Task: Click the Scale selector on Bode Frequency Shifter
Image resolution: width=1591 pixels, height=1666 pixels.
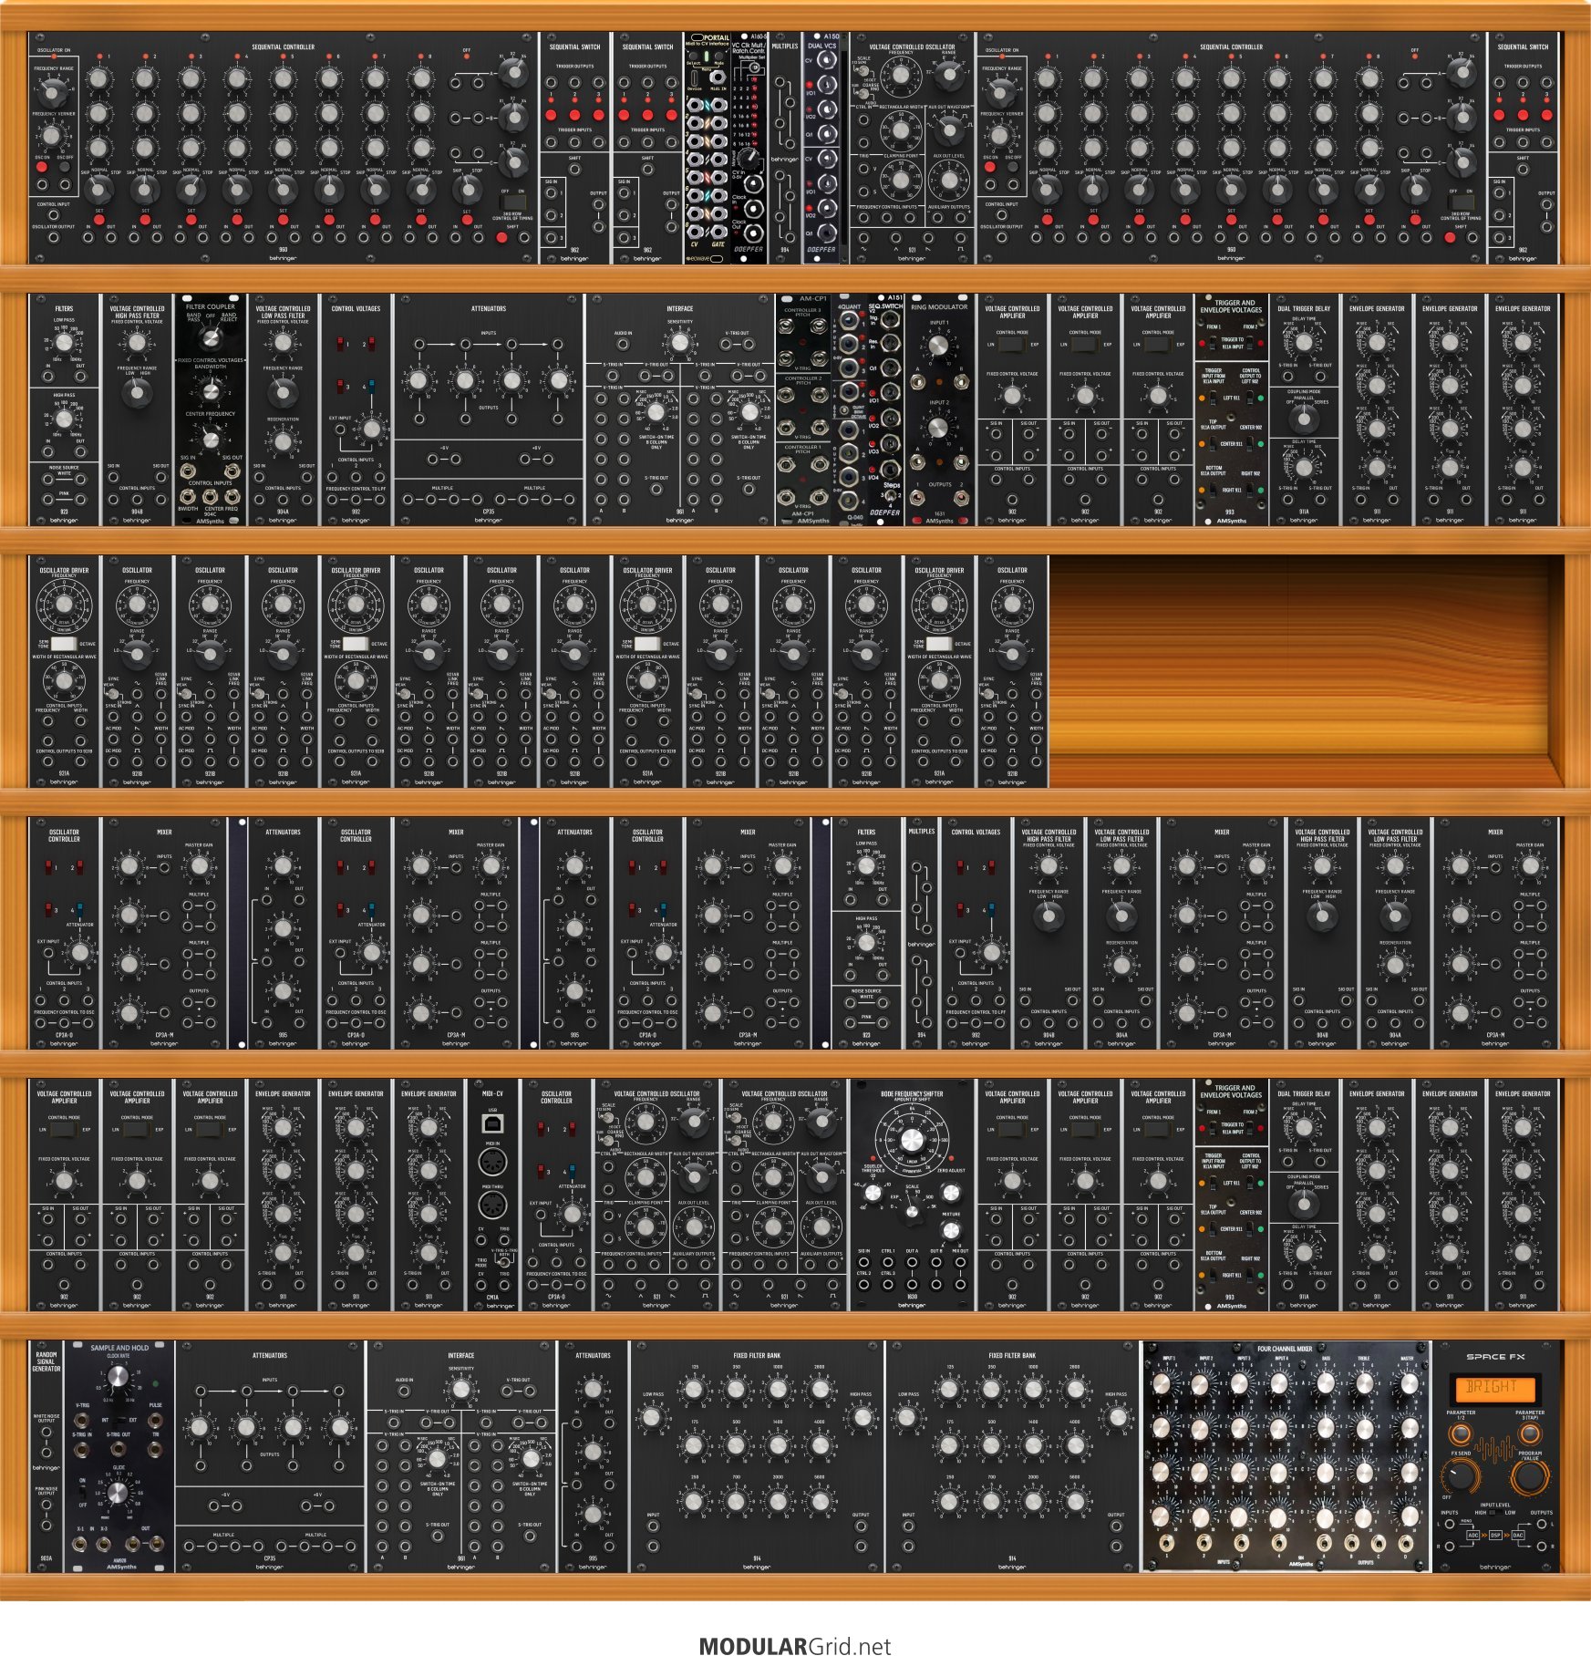Action: tap(912, 1212)
